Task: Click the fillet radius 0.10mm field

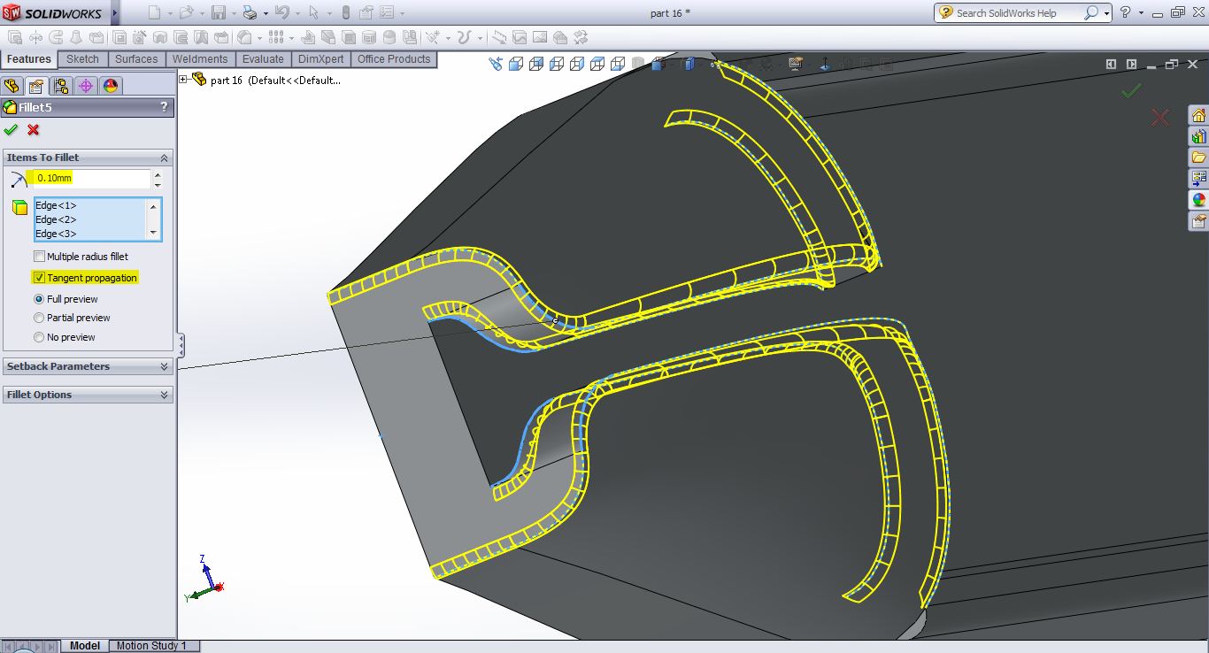Action: pos(91,179)
